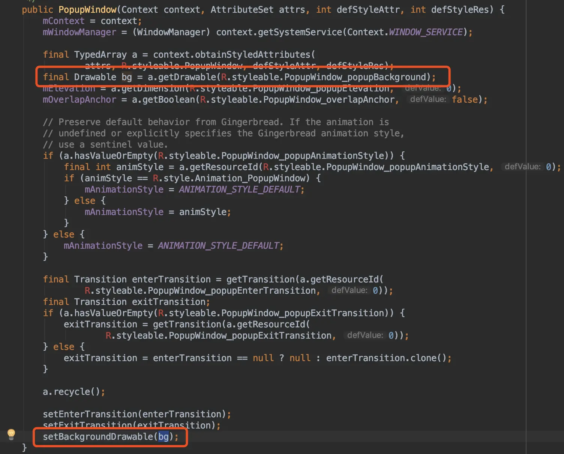The image size is (564, 454).
Task: Click the Gingerbread comment's first line
Action: click(216, 122)
